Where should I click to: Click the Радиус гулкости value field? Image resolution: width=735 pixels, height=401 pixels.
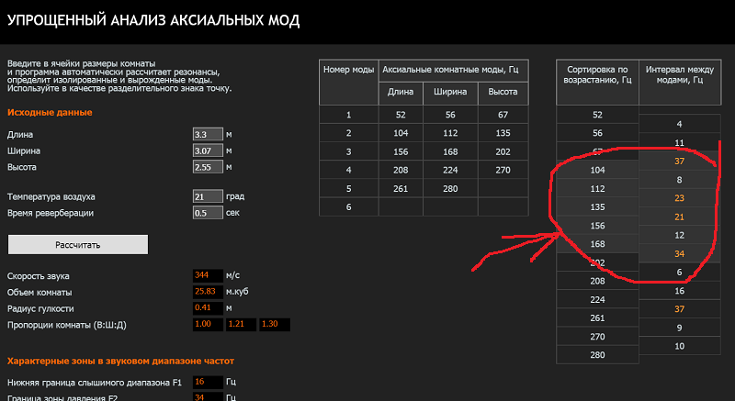point(207,308)
